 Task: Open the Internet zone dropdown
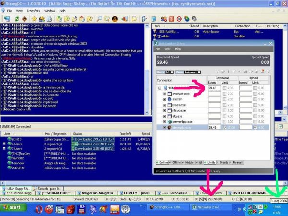(x=199, y=72)
